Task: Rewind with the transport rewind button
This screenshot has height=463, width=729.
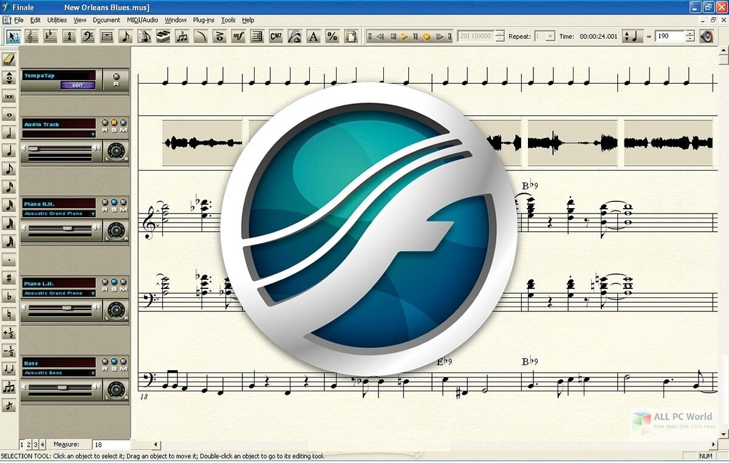Action: (382, 36)
